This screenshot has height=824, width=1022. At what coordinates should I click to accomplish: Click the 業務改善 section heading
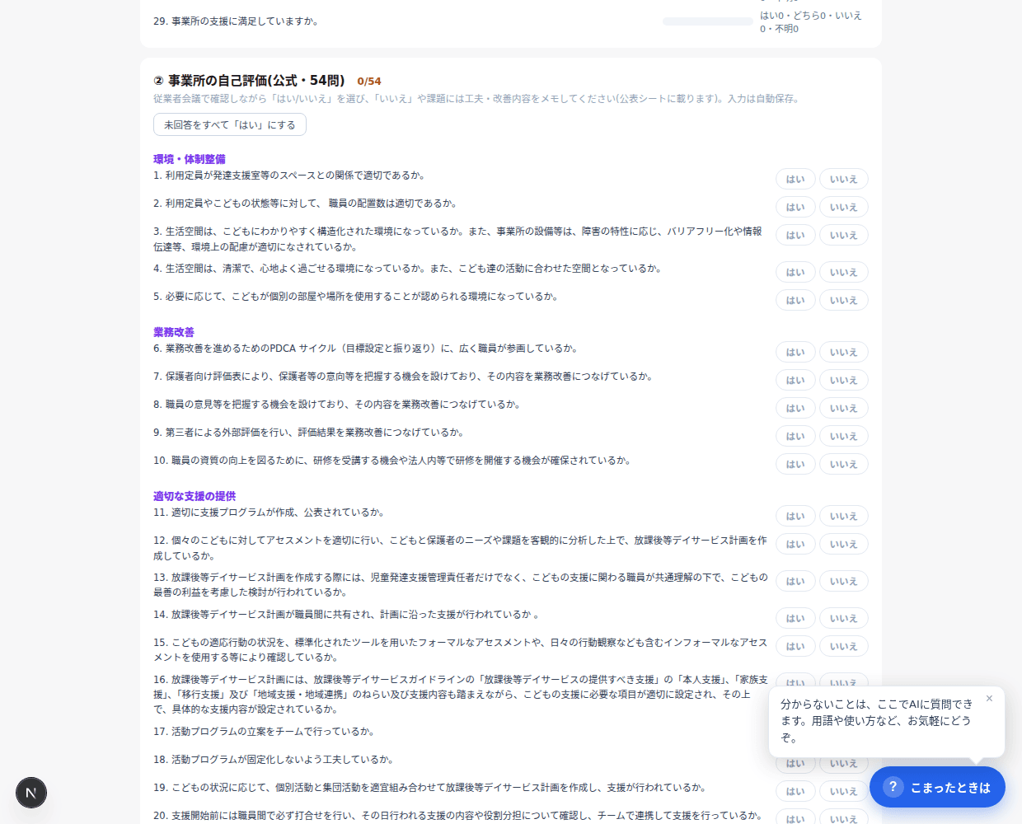pos(174,332)
